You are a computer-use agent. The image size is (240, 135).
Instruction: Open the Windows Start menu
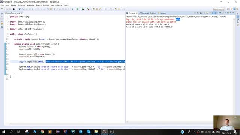(x=4, y=132)
